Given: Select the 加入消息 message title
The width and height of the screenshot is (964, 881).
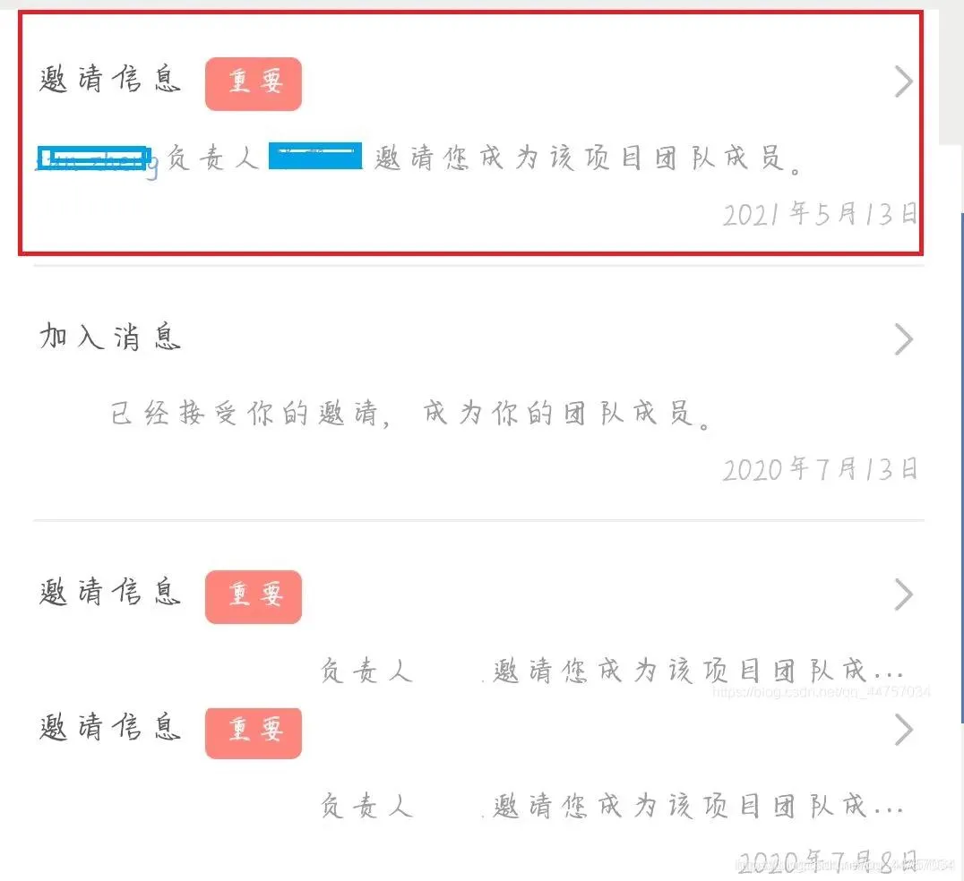Looking at the screenshot, I should point(110,337).
